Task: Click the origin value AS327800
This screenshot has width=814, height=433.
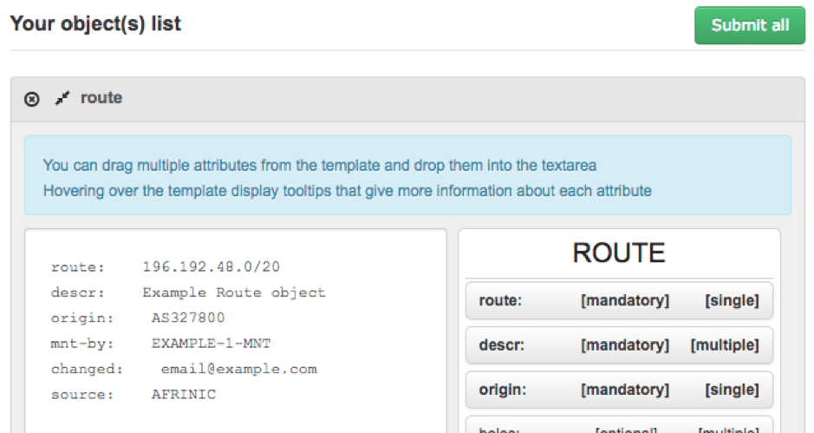Action: point(188,318)
